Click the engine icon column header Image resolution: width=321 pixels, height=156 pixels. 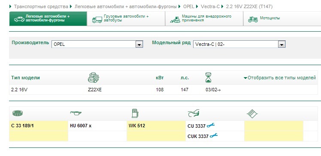point(94,78)
